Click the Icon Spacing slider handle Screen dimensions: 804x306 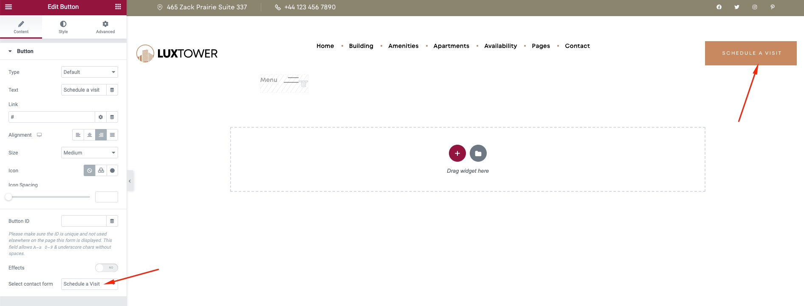click(x=8, y=197)
